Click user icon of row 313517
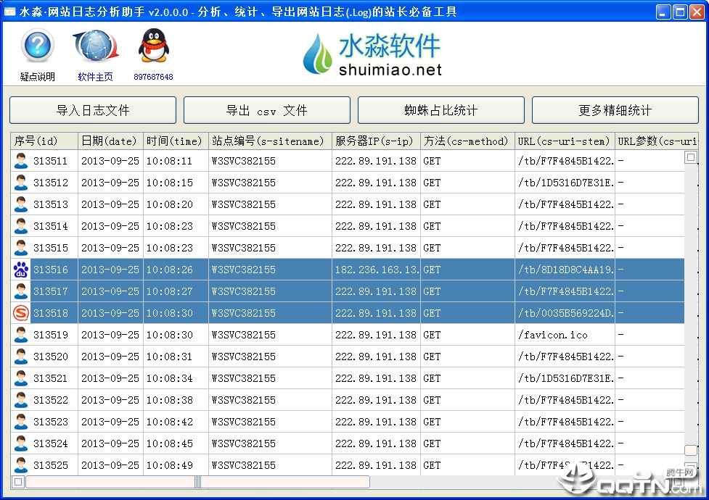Image resolution: width=709 pixels, height=500 pixels. (21, 291)
